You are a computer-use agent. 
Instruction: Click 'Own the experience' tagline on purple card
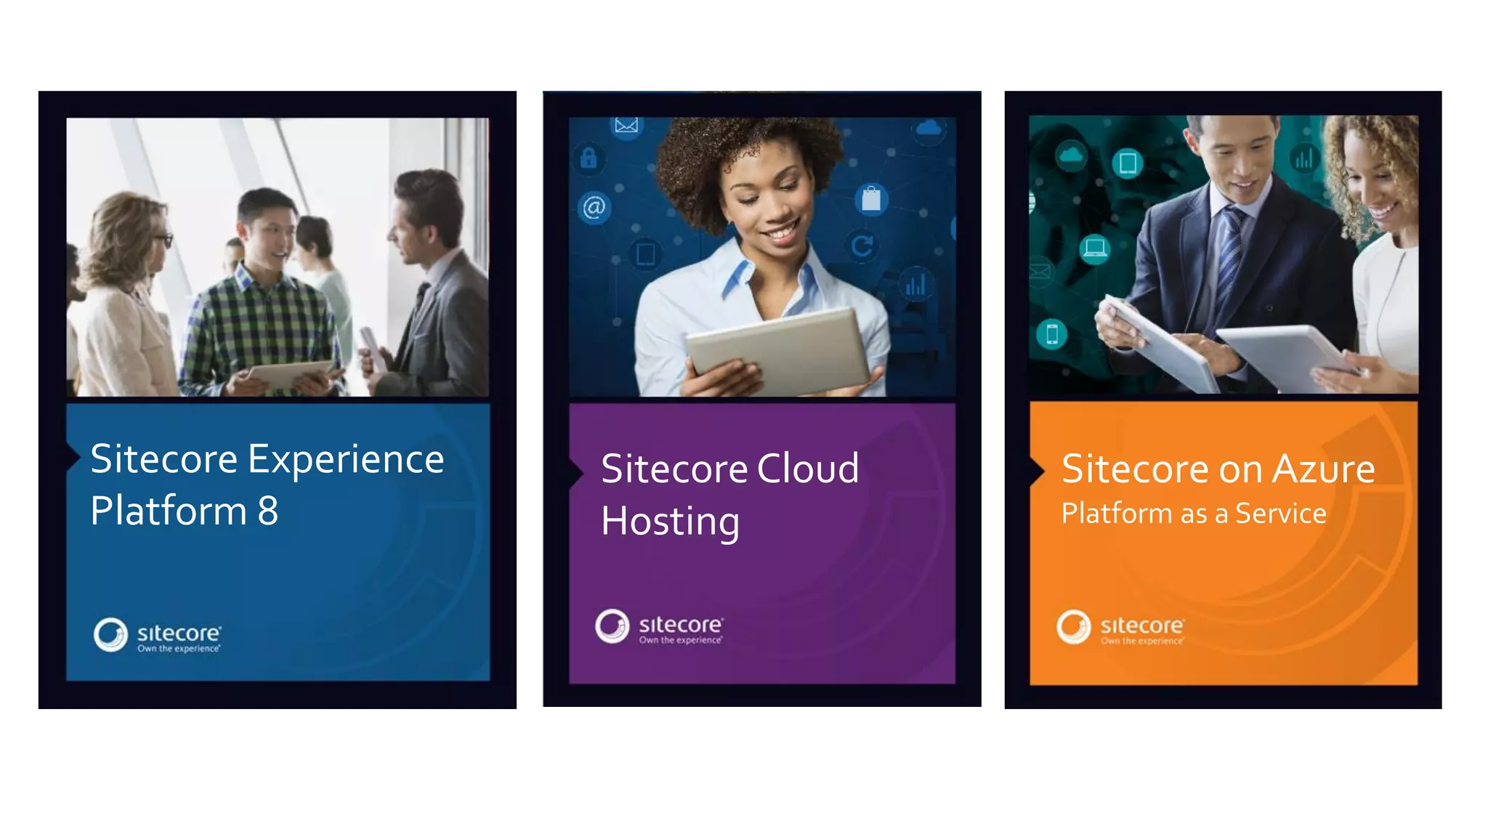pyautogui.click(x=681, y=640)
